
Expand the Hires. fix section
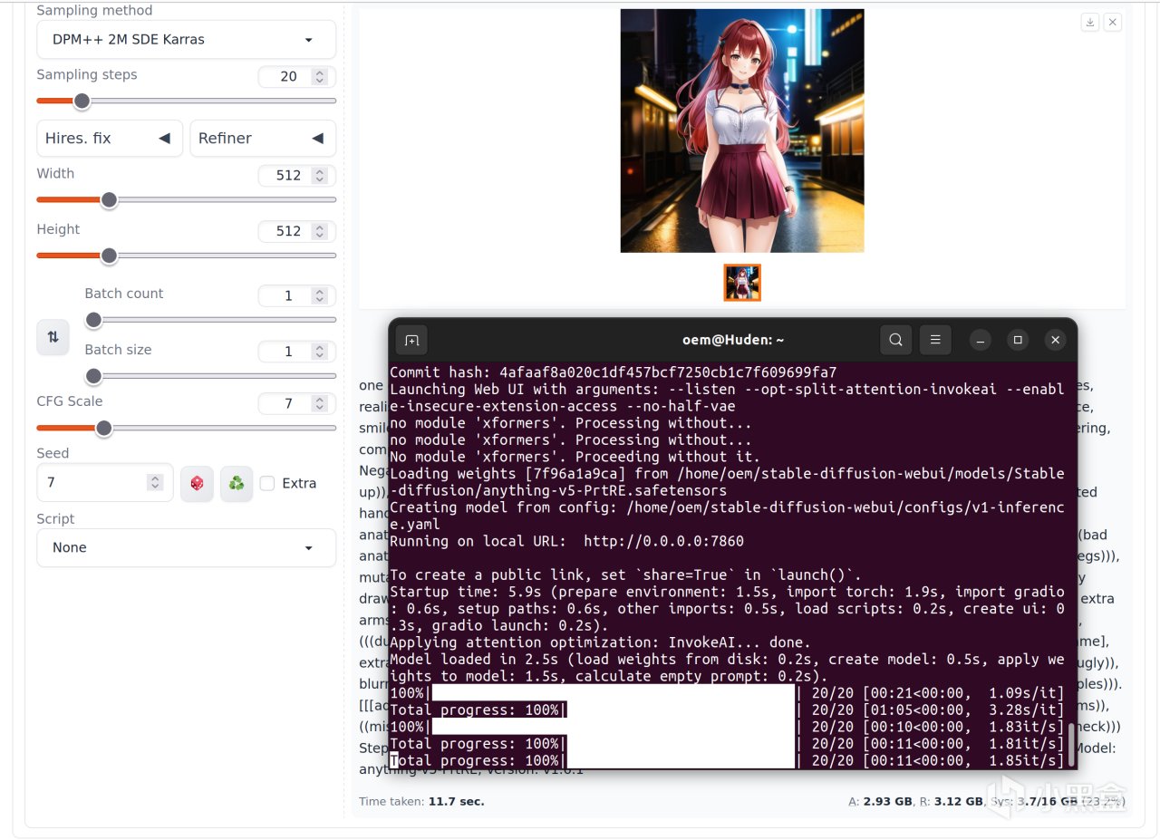pyautogui.click(x=110, y=139)
